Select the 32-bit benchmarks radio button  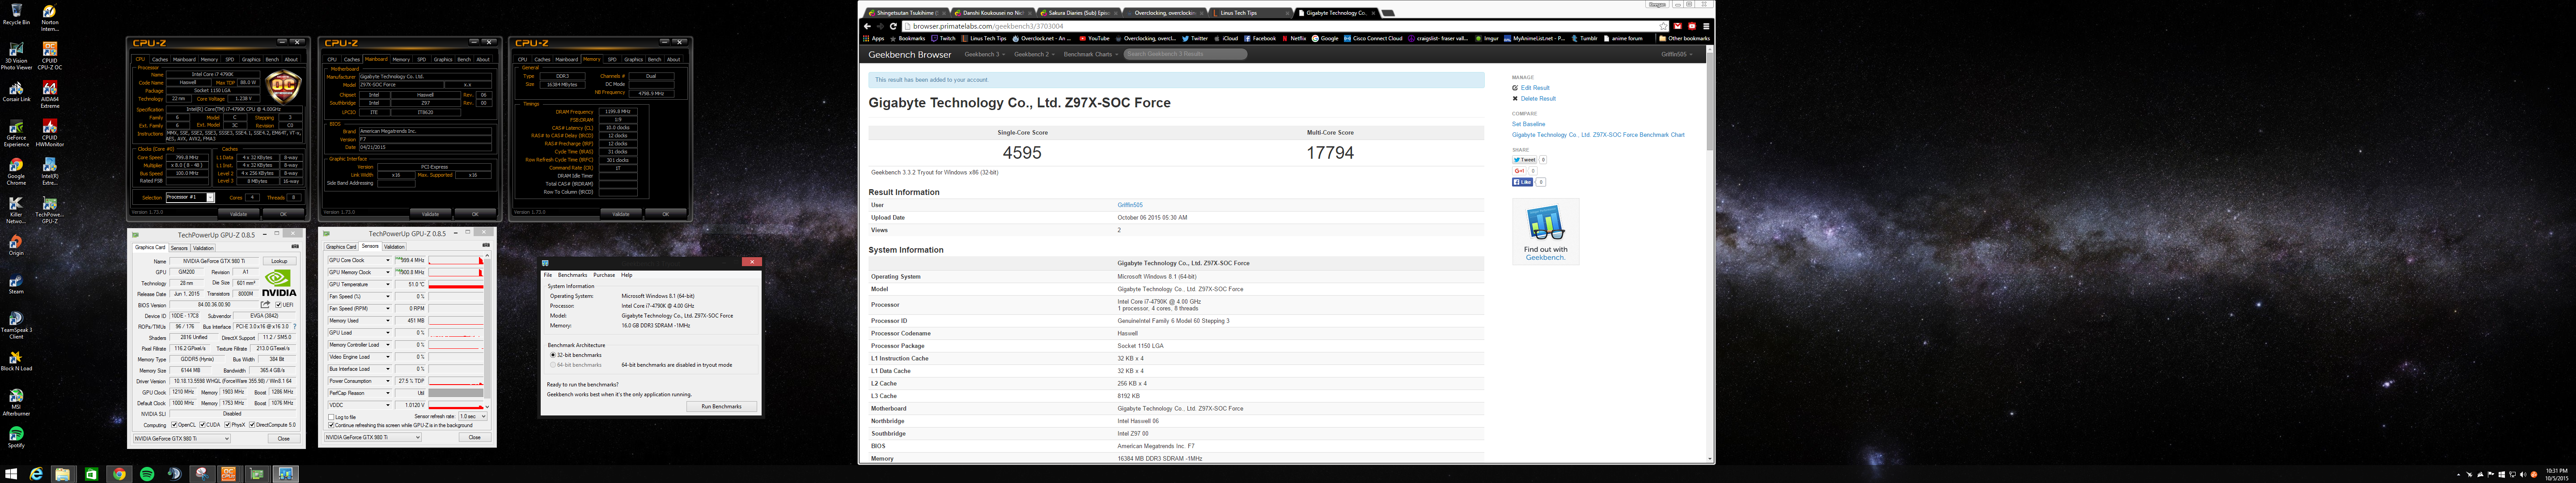(553, 355)
